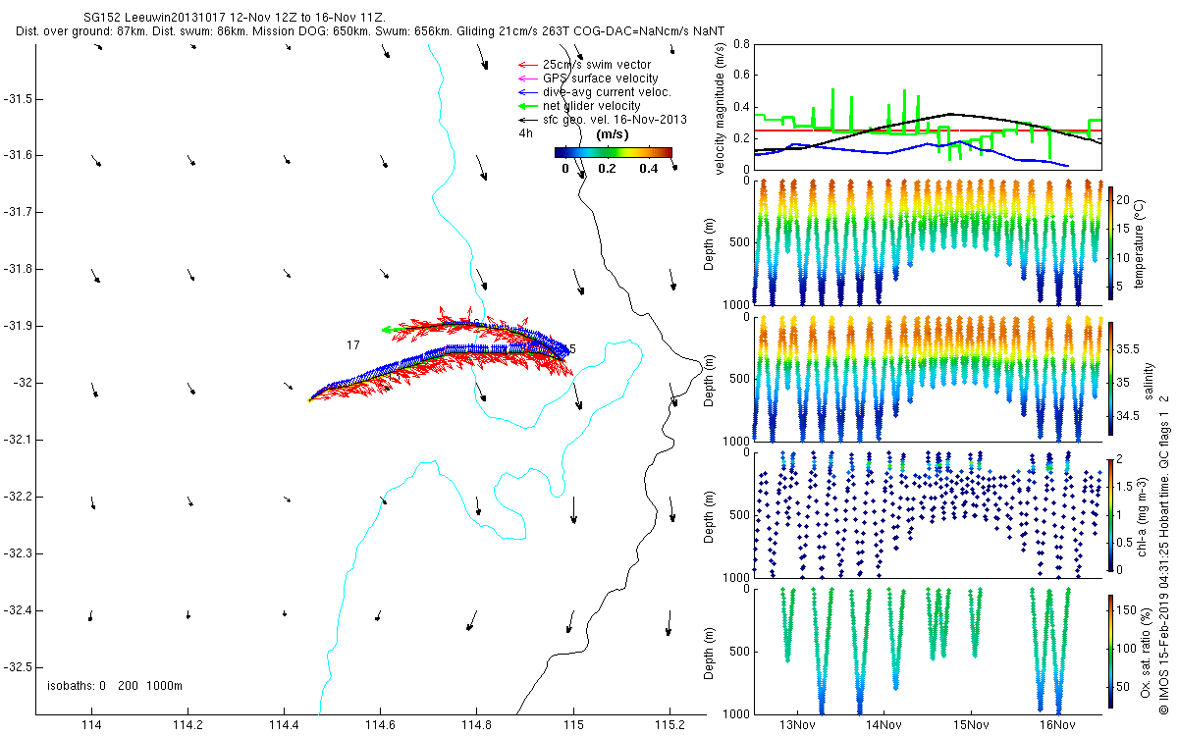Click the salinity colorbar
The image size is (1178, 736).
pyautogui.click(x=1110, y=379)
